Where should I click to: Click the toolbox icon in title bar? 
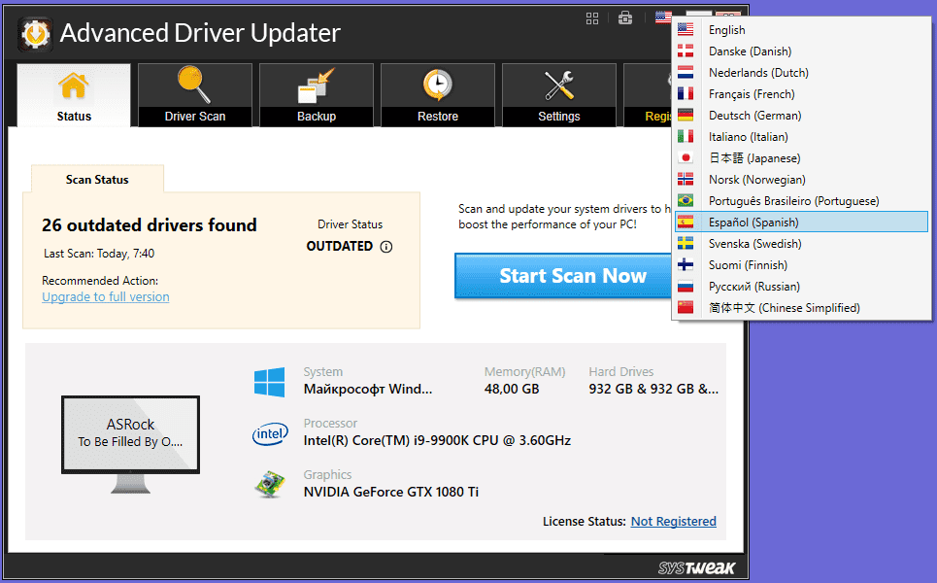[x=625, y=17]
